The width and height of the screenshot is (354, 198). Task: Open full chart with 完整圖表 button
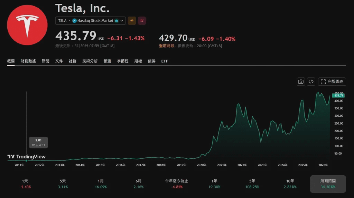(332, 82)
